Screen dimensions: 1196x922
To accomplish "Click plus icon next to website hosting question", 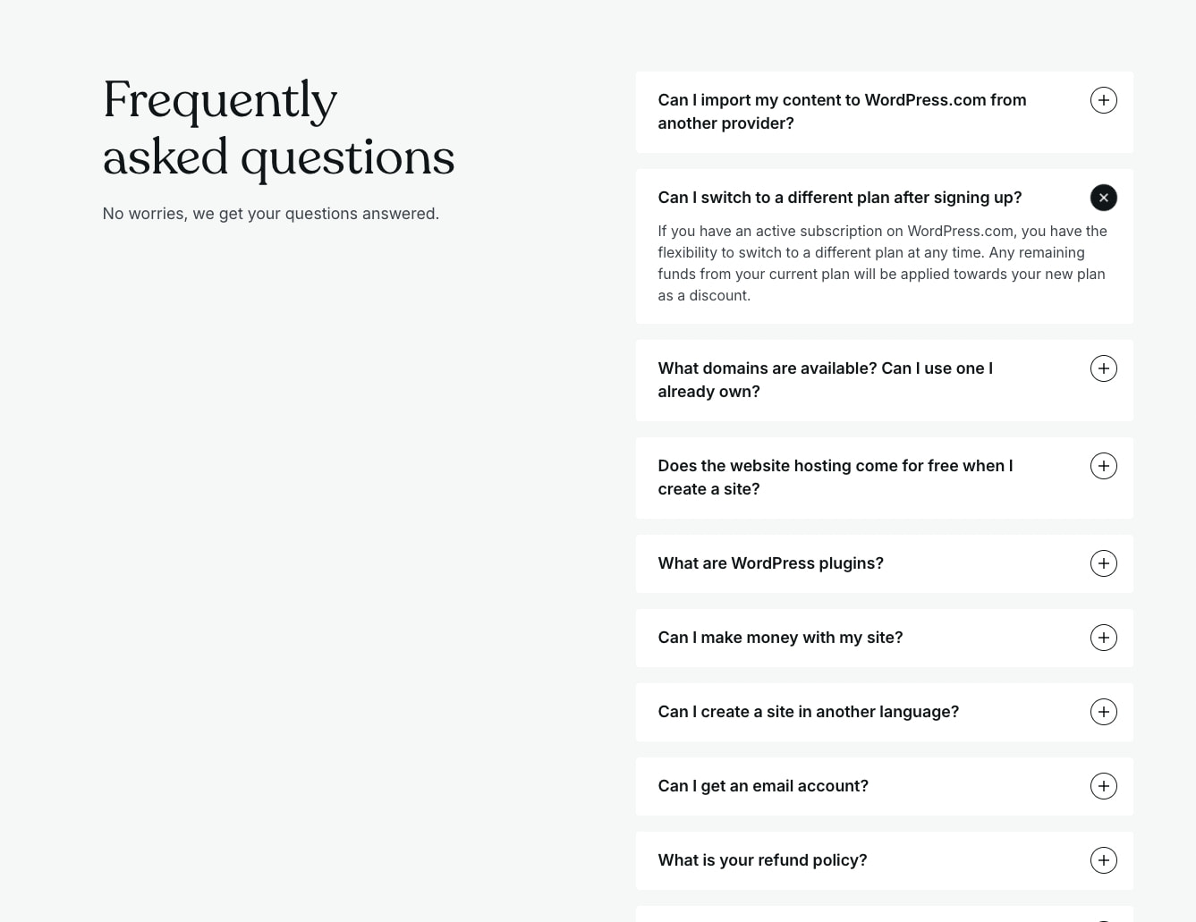I will click(x=1103, y=466).
